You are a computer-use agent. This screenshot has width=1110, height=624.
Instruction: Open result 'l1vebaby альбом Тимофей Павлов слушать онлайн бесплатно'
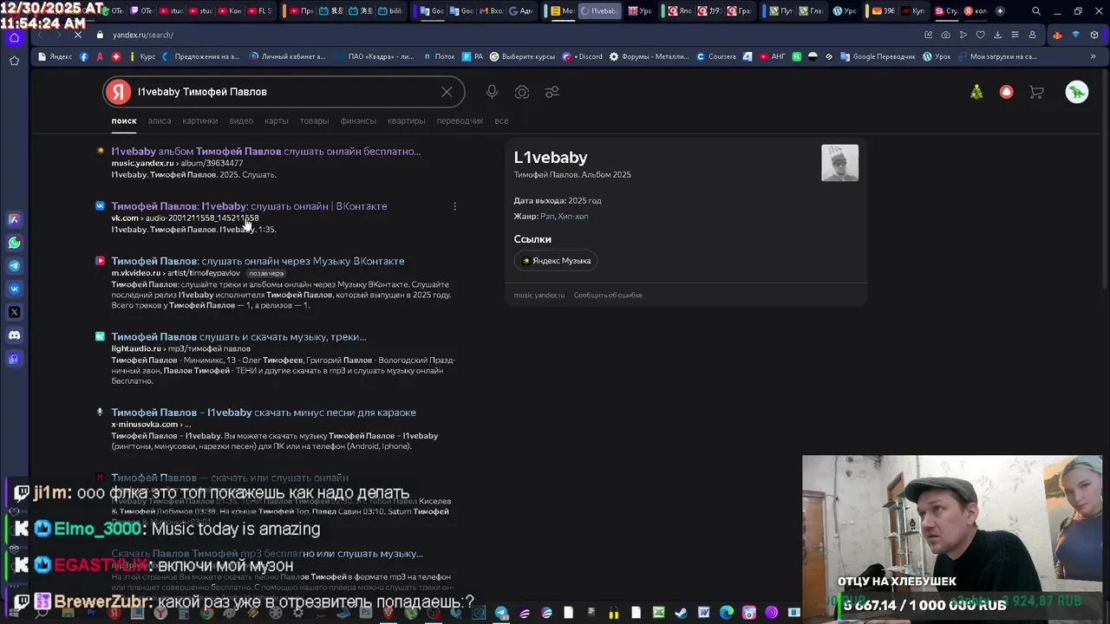pos(265,151)
